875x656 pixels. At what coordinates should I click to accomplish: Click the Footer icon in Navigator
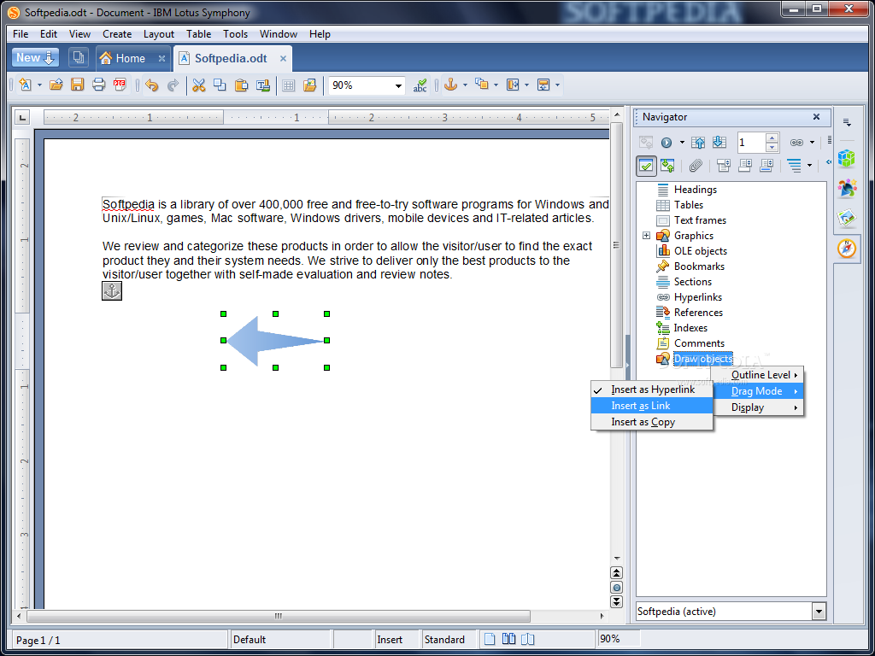click(745, 165)
